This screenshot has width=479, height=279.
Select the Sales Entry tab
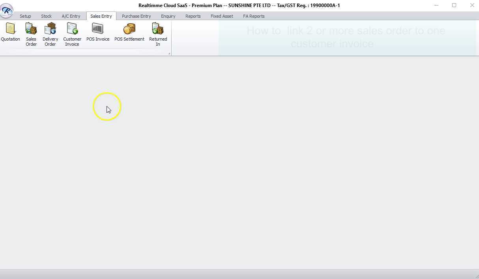pos(101,16)
